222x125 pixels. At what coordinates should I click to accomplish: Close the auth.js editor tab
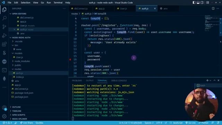click(x=155, y=8)
